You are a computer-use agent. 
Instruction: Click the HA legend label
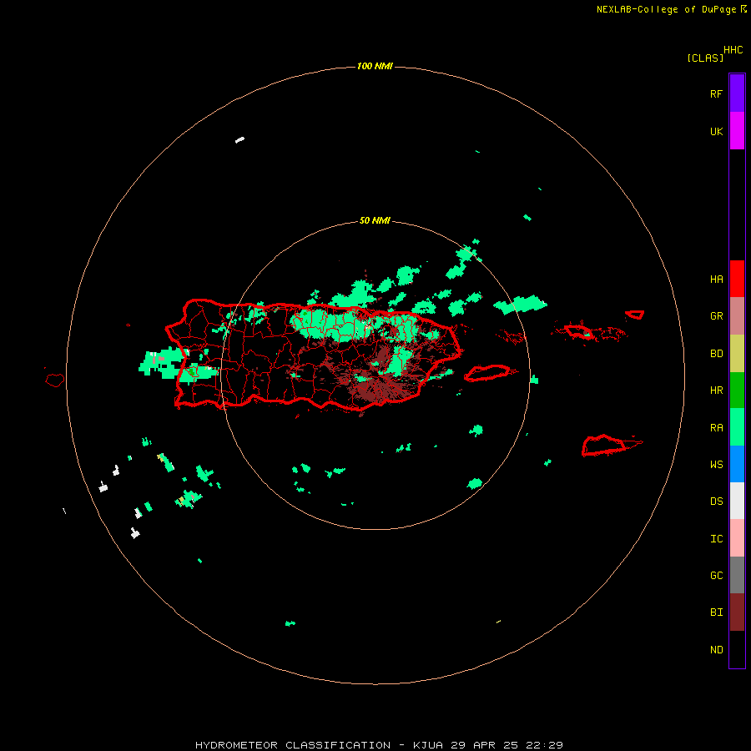716,279
